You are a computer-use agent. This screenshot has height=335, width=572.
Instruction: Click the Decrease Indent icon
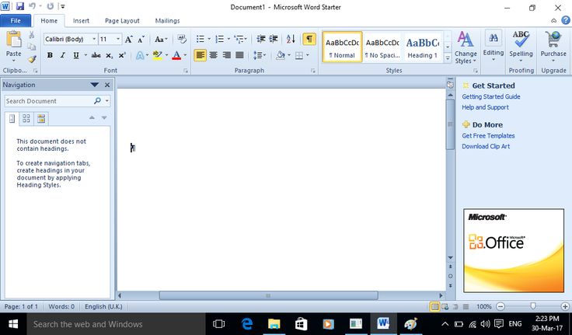261,39
